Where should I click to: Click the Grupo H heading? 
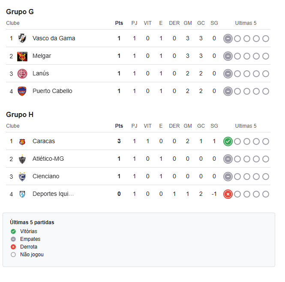tap(20, 114)
